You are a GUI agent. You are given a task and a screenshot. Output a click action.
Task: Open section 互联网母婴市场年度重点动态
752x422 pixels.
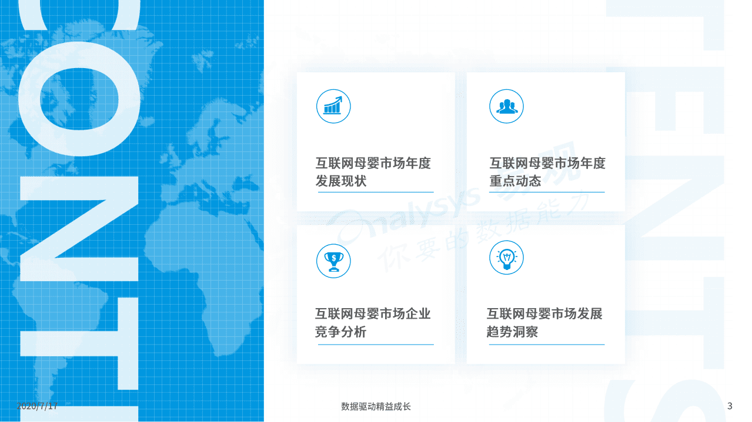[x=546, y=172]
